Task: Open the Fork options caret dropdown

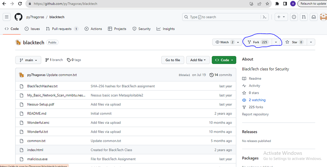Action: click(276, 42)
